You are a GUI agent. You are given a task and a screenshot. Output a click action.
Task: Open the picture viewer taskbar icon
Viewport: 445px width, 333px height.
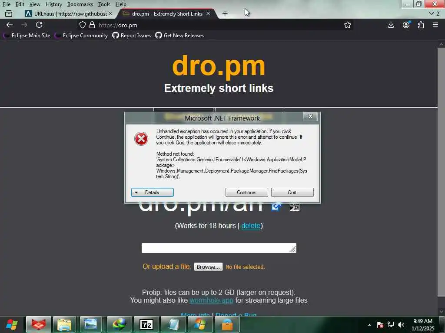[91, 324]
